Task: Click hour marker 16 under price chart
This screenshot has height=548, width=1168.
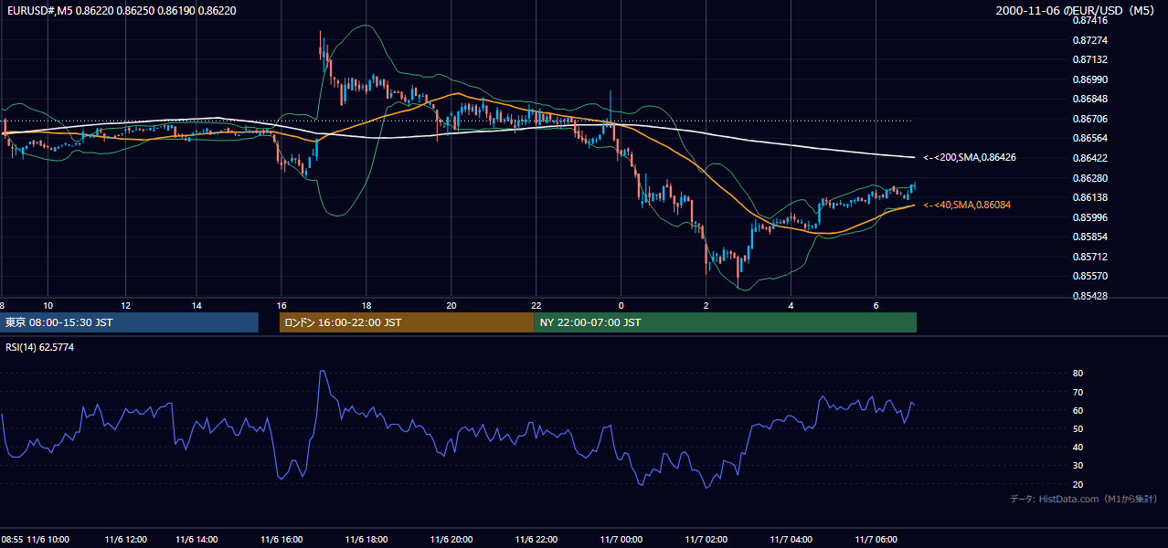Action: pos(281,305)
